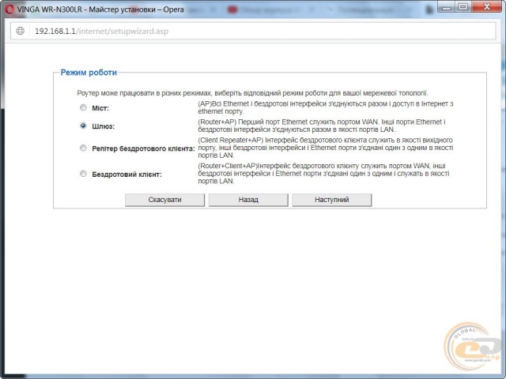The width and height of the screenshot is (506, 379).
Task: Choose Бездротовий клієнт radio option
Action: pyautogui.click(x=83, y=174)
